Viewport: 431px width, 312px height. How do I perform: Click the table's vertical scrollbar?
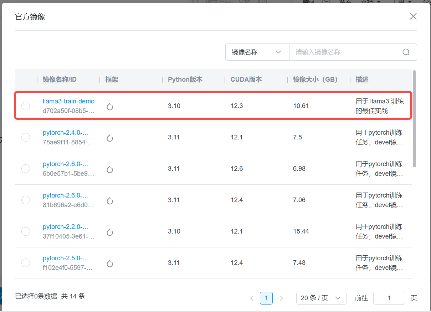coord(414,118)
